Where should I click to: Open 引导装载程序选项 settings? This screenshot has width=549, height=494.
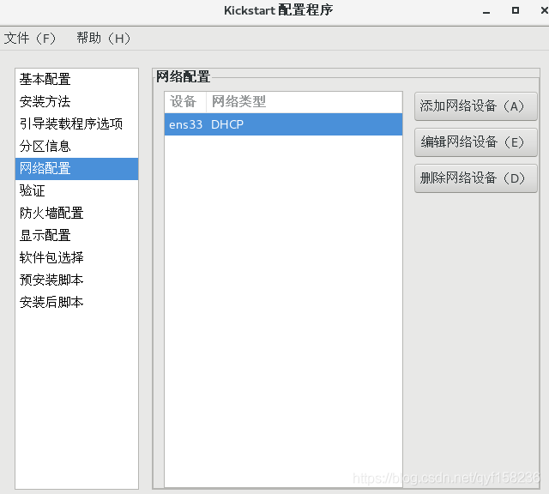76,124
